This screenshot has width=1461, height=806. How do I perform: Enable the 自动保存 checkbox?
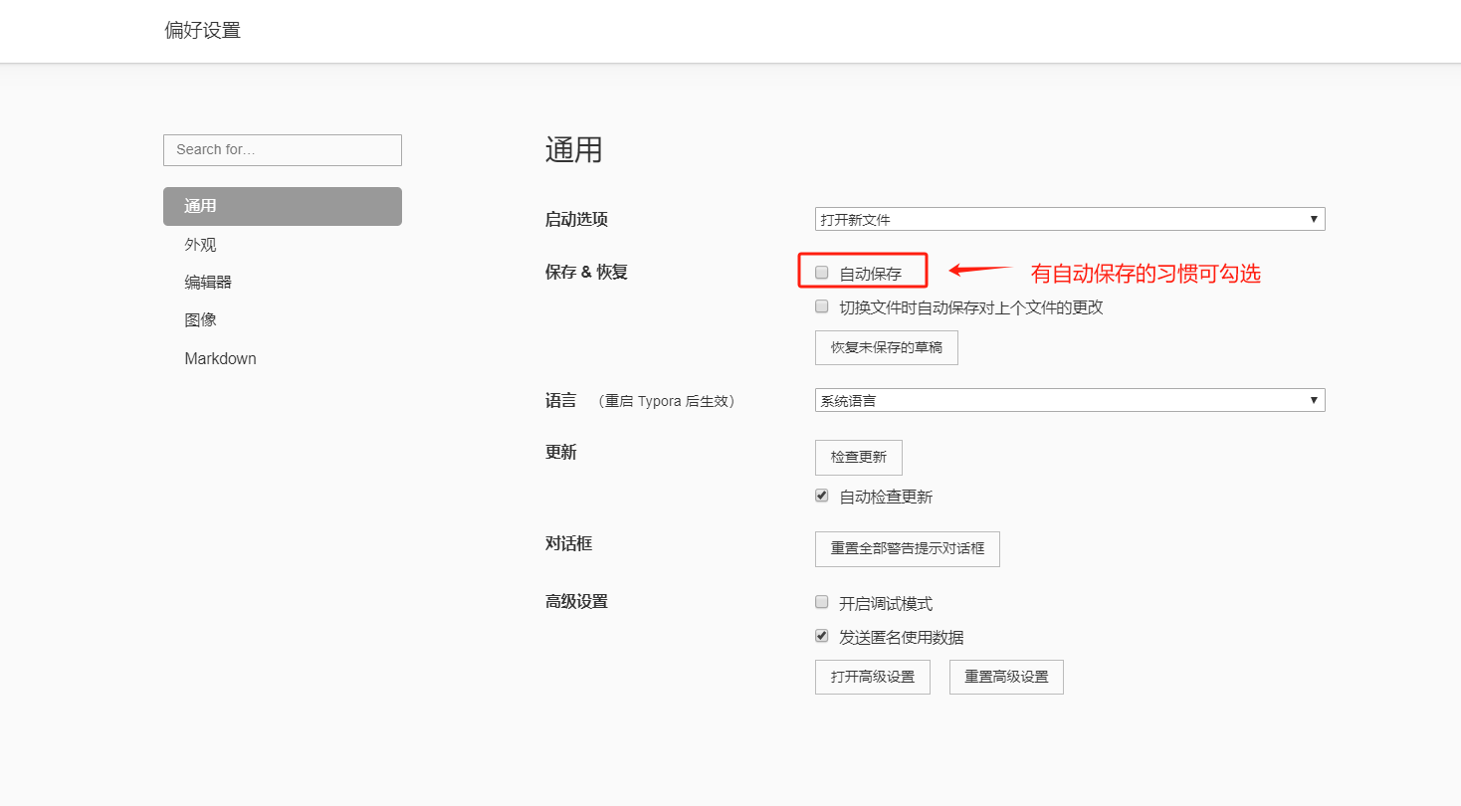pos(822,273)
